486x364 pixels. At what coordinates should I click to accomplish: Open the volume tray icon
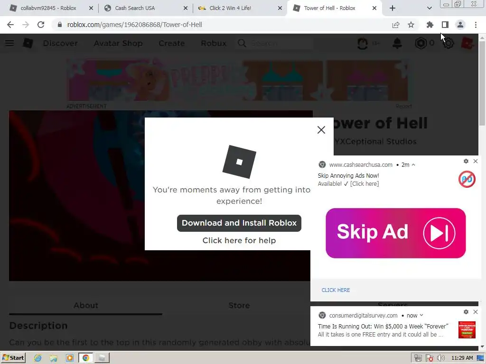[x=440, y=358]
